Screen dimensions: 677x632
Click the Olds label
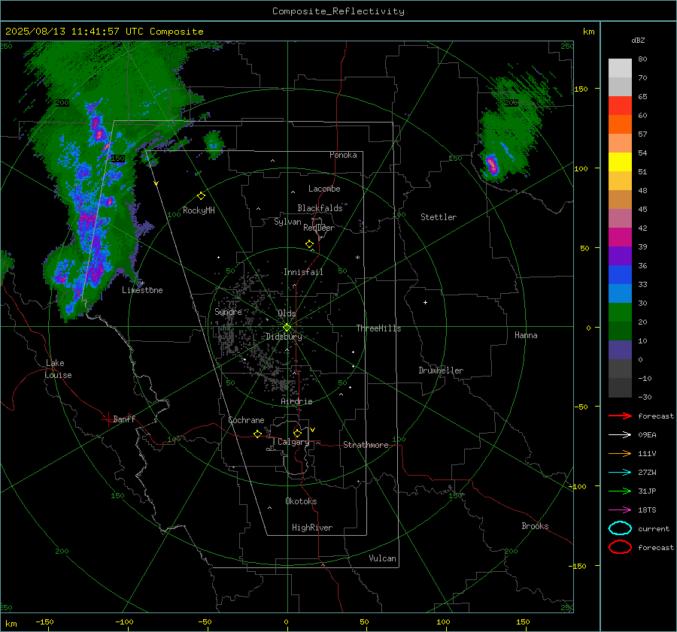(287, 313)
